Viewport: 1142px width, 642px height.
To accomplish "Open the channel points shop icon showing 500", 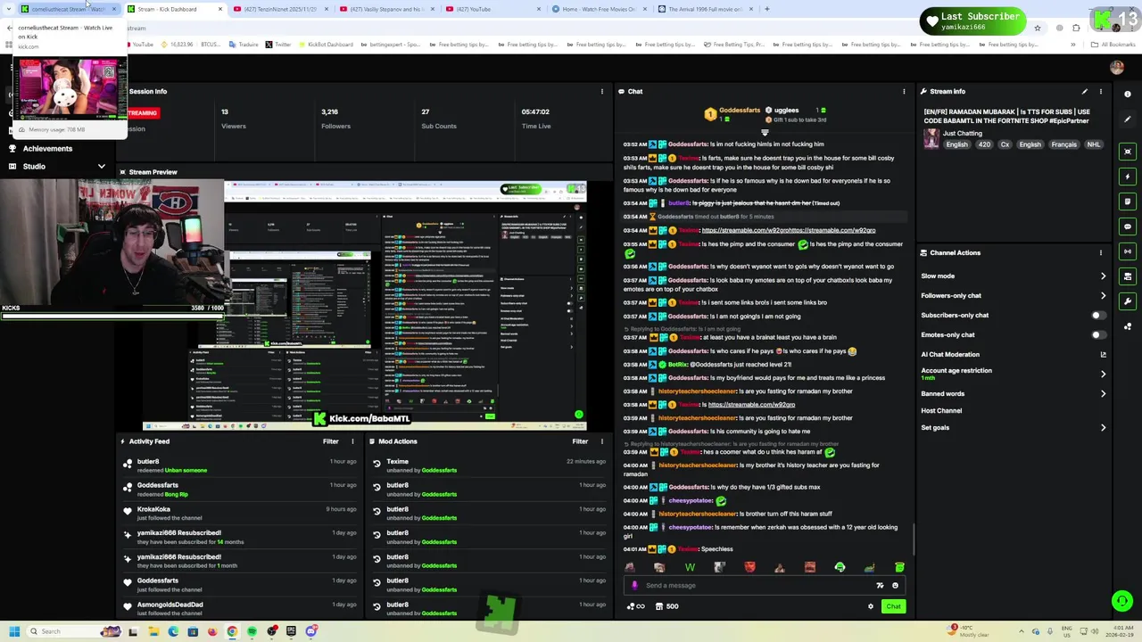I will point(666,606).
